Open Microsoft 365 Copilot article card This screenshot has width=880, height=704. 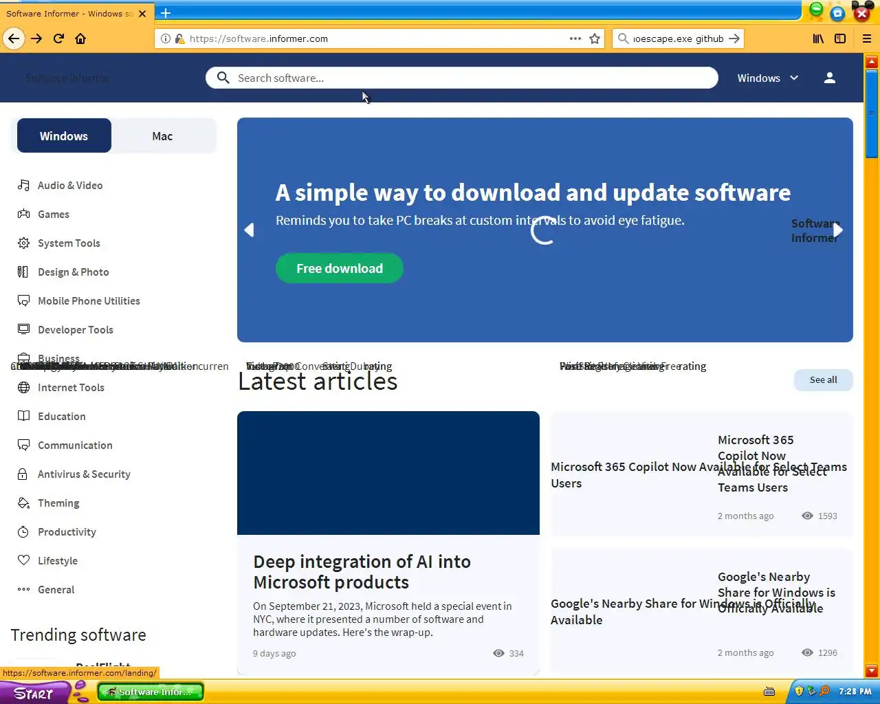701,474
